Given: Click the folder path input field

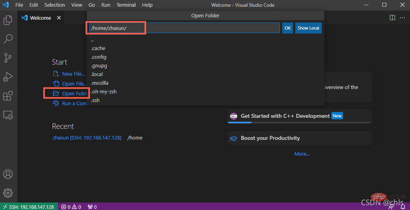Looking at the screenshot, I should pos(184,28).
